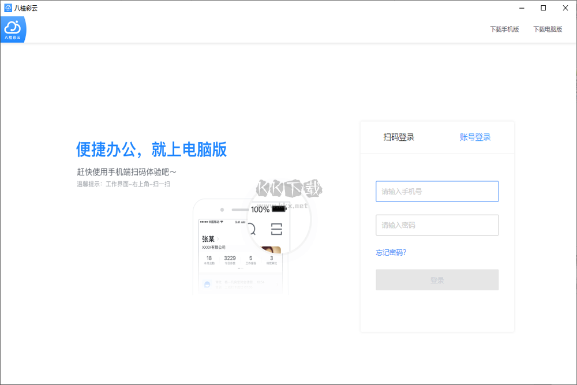Minimize the 八桂彩云 window
577x385 pixels.
click(x=522, y=8)
